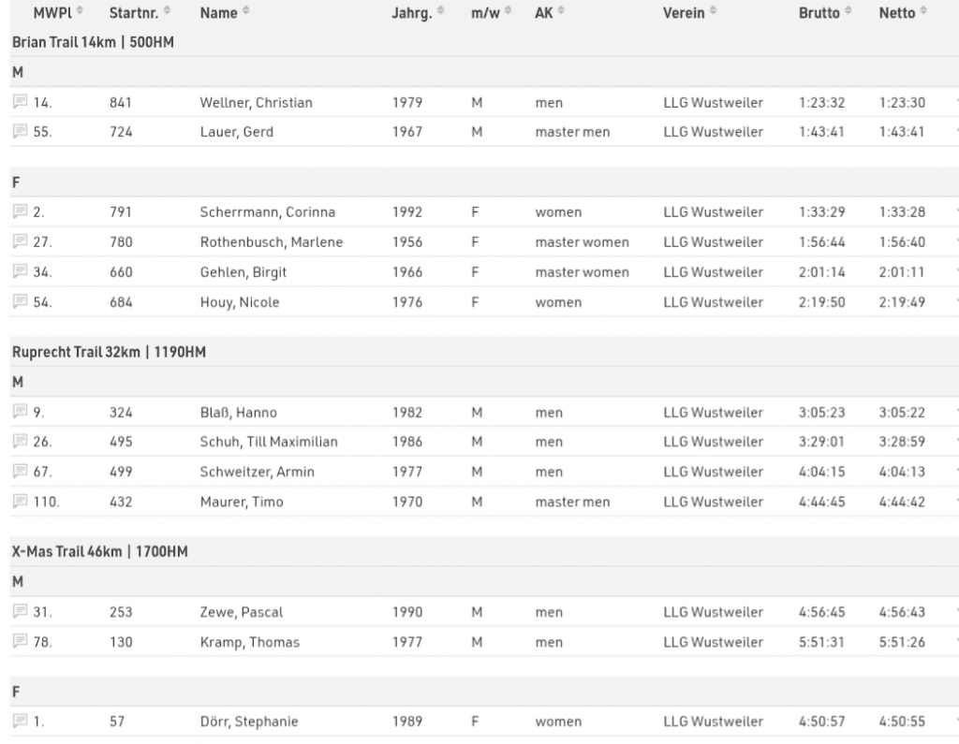959x744 pixels.
Task: Sort table by MWPL column arrow
Action: (x=80, y=11)
